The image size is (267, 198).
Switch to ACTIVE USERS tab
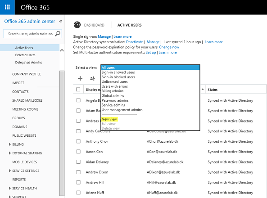point(129,25)
